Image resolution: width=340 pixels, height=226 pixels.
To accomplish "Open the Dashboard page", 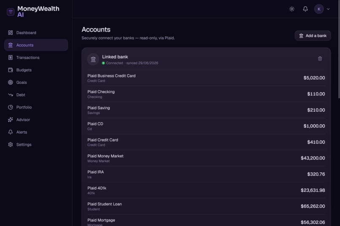I will click(x=36, y=33).
